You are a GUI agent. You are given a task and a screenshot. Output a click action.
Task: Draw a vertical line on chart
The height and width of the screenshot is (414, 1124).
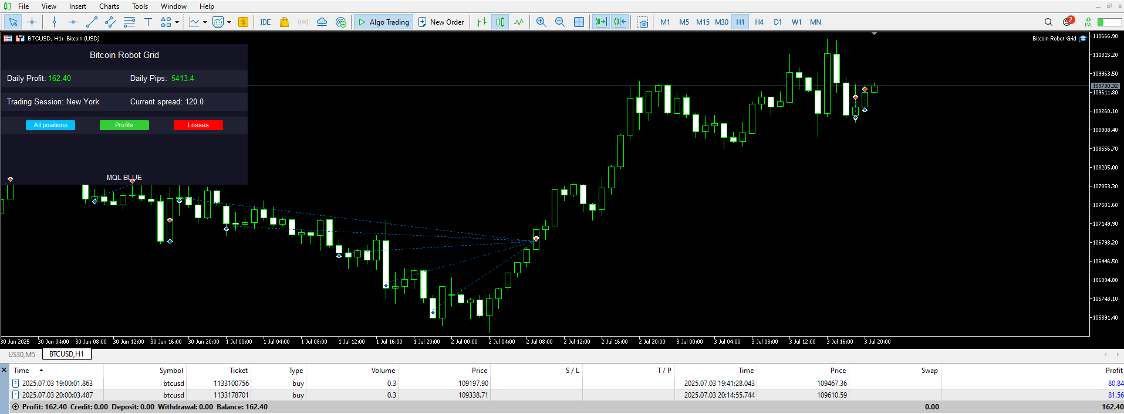tap(54, 22)
